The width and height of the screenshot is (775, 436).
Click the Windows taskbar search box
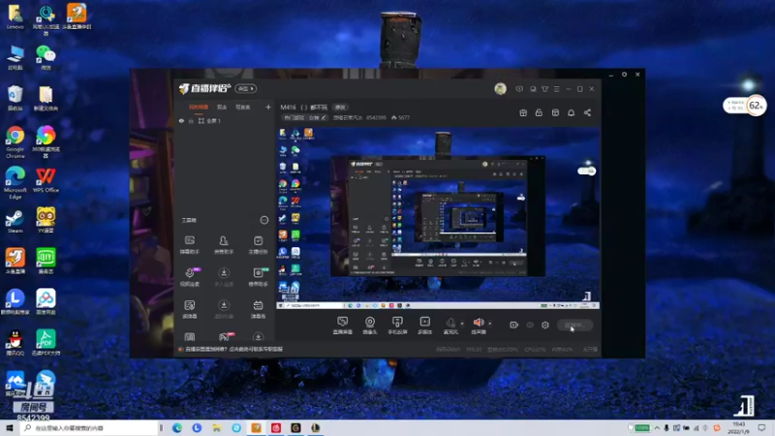(89, 427)
